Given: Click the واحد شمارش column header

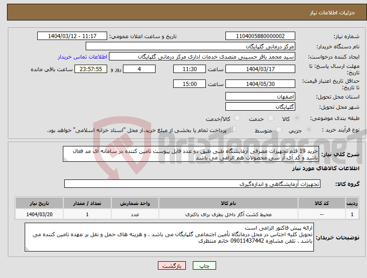Looking at the screenshot, I should (x=135, y=203).
